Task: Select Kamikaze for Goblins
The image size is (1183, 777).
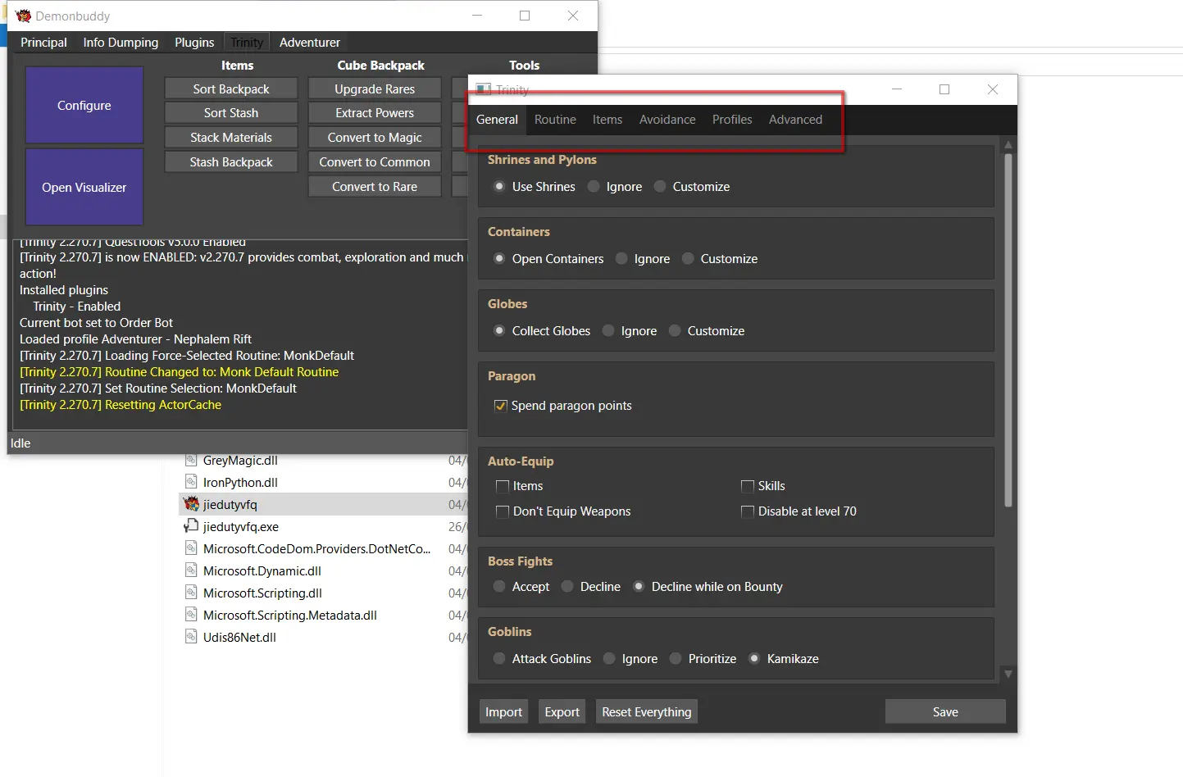Action: pos(754,659)
